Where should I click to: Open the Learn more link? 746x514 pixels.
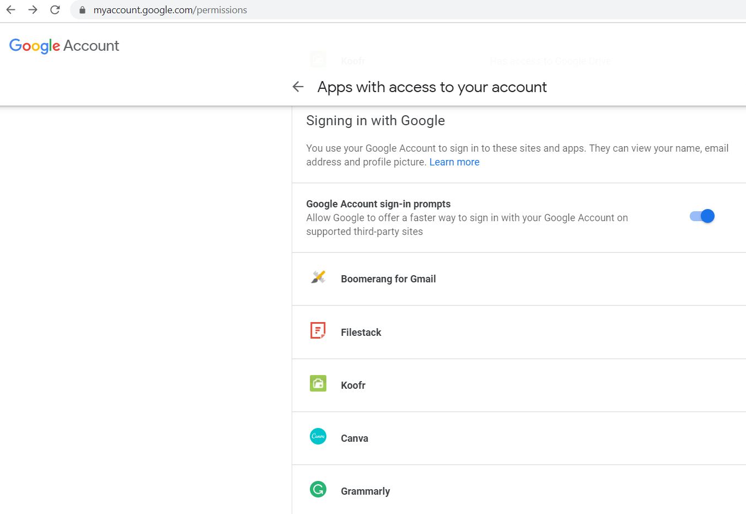[454, 162]
